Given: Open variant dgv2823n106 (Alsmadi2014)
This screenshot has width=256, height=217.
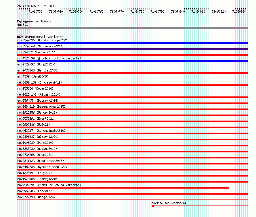Looking at the screenshot, I should (39, 94).
